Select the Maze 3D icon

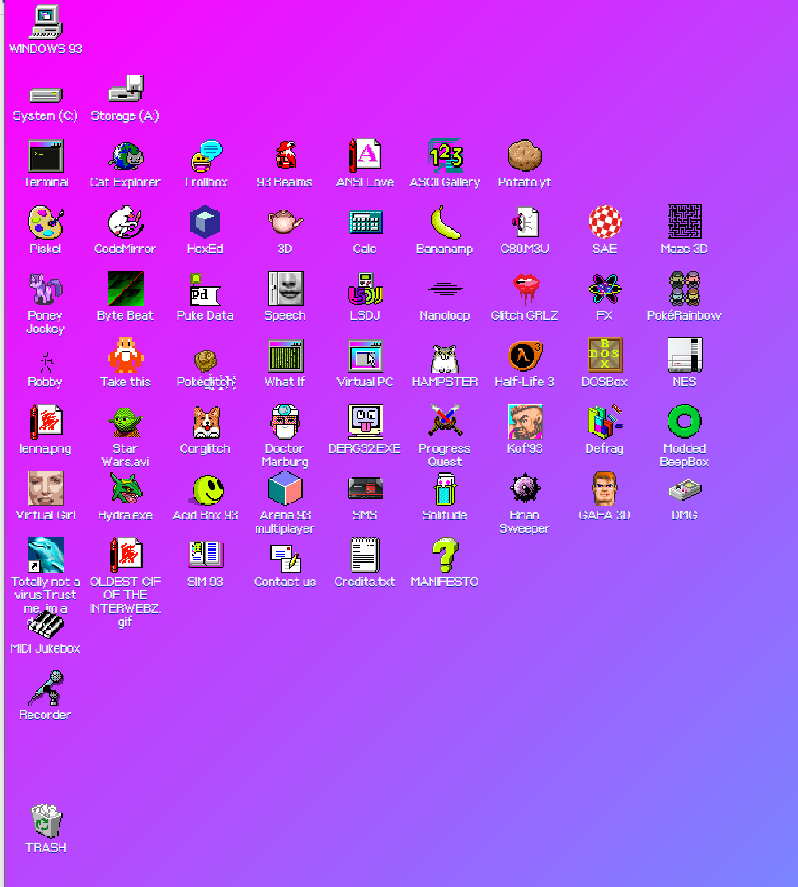click(683, 223)
